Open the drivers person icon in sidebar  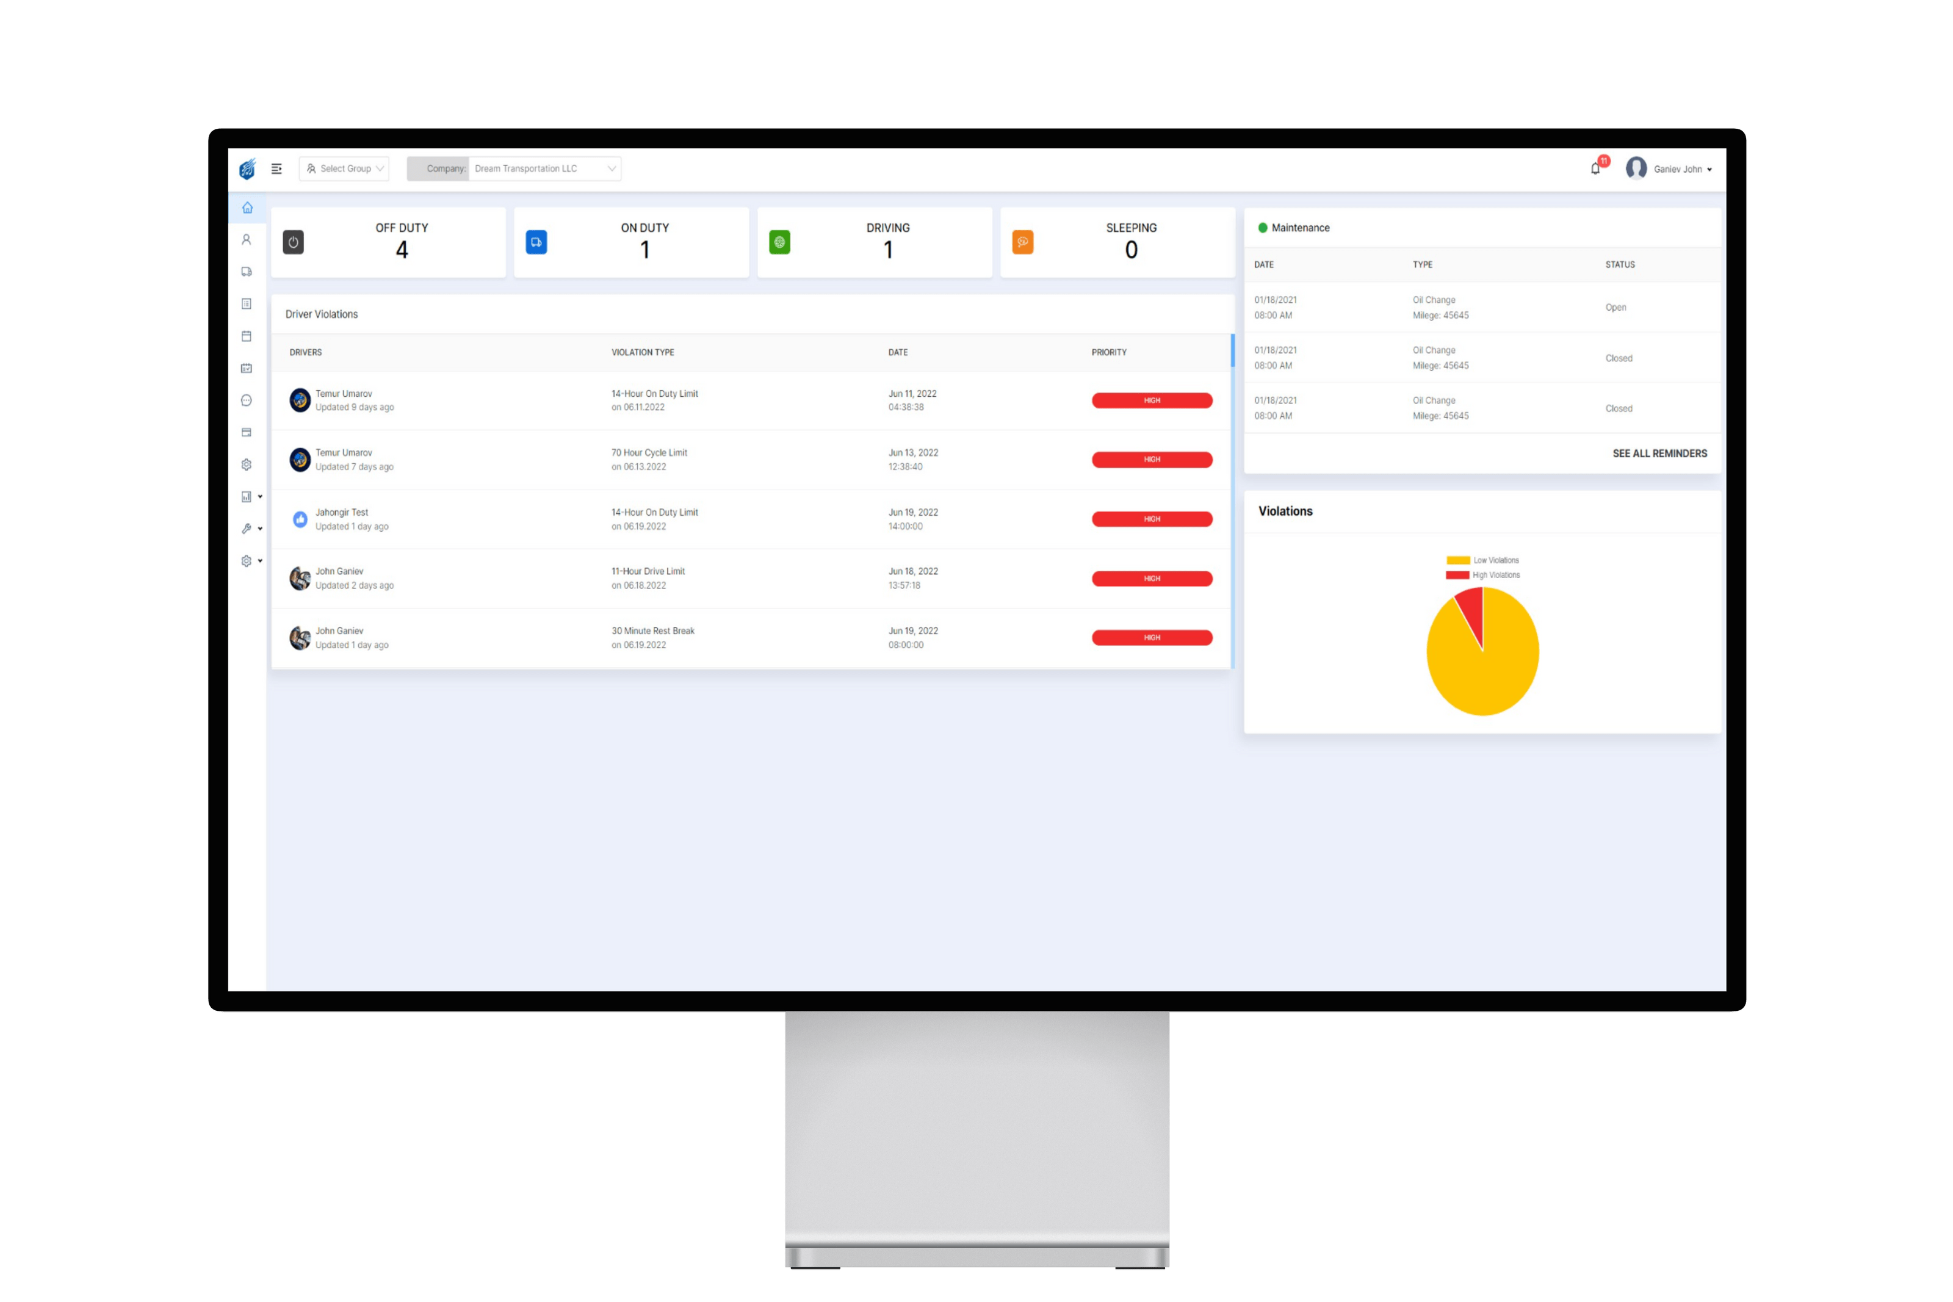point(247,239)
